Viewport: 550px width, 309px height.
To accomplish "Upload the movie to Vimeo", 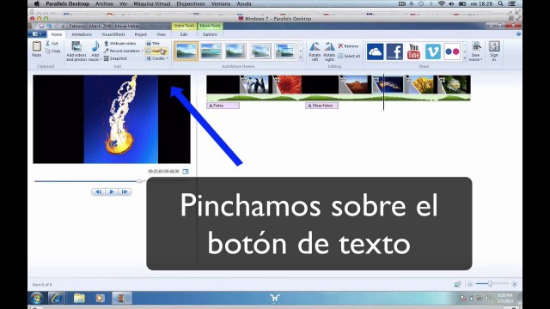I will click(x=433, y=51).
